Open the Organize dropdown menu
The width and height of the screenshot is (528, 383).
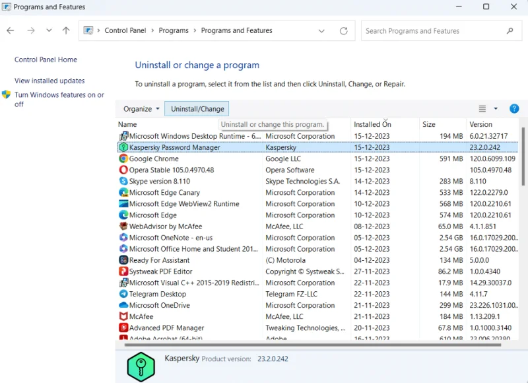pos(137,108)
